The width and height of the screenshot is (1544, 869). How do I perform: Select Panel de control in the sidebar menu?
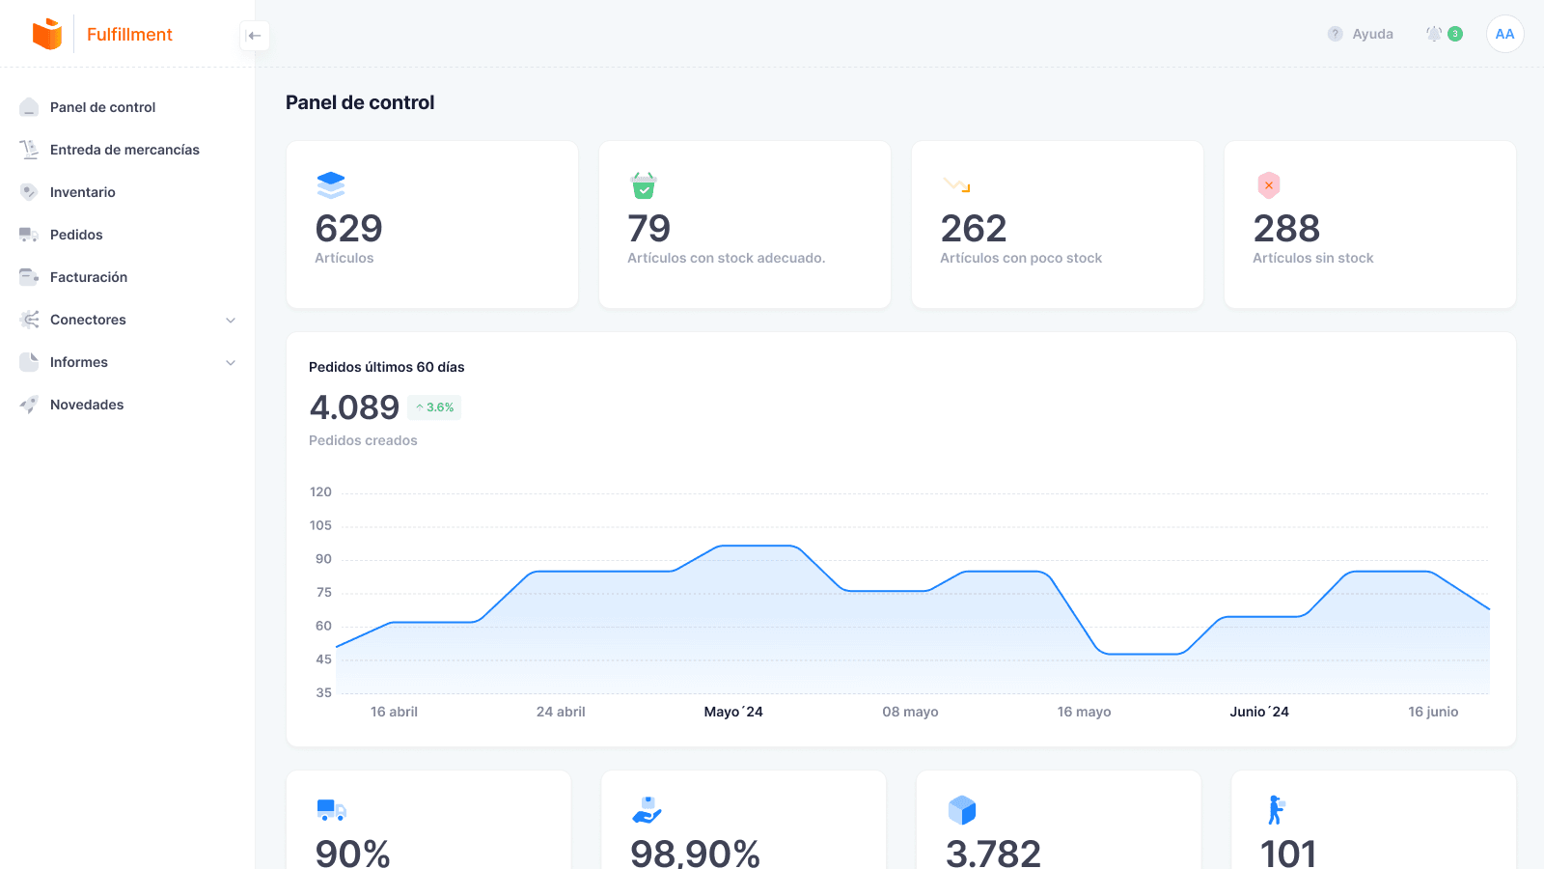point(103,107)
